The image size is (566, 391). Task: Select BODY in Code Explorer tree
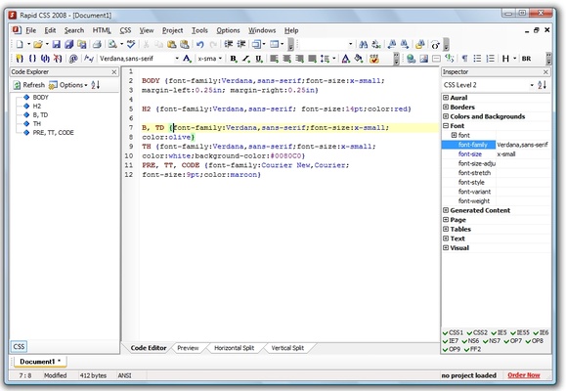click(40, 97)
